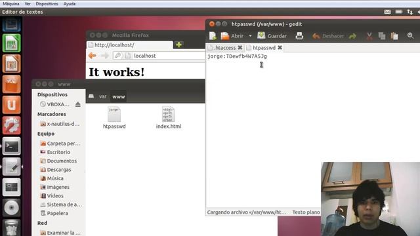Viewport: 420px width, 236px height.
Task: Open Descargas in sidebar
Action: pos(56,170)
